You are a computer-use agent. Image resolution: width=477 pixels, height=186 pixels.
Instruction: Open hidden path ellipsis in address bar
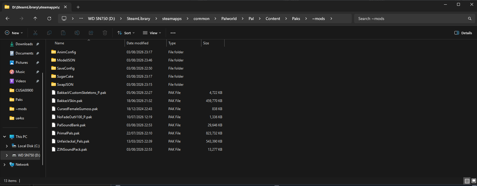[x=81, y=18]
